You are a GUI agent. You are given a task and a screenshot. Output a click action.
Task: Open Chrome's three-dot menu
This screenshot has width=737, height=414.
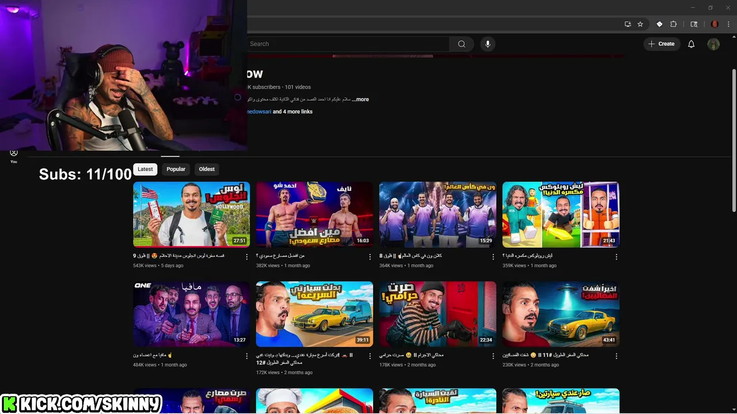tap(728, 24)
